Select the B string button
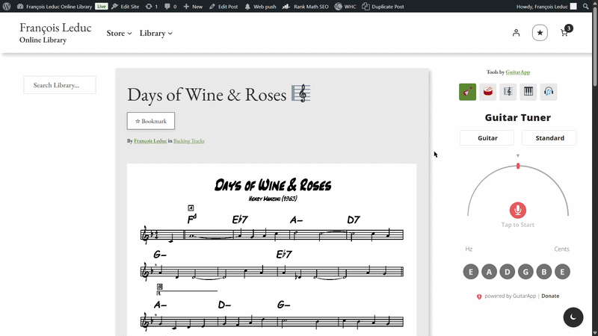This screenshot has width=598, height=336. 544,272
